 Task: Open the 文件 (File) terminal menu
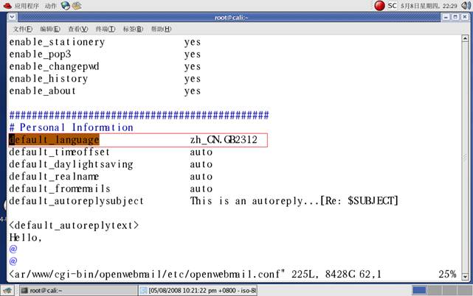[23, 29]
